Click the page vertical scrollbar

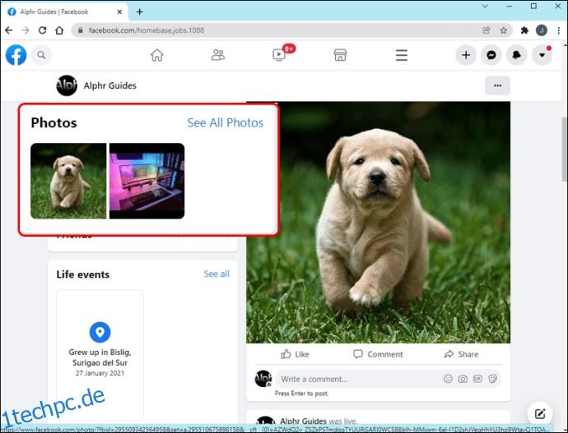(x=565, y=149)
